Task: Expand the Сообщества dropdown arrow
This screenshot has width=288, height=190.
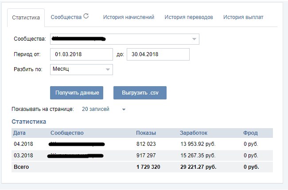Action: 194,39
